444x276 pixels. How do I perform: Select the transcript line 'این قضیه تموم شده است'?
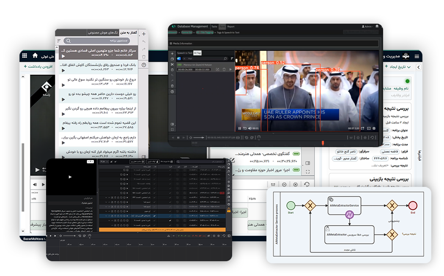pos(99,125)
